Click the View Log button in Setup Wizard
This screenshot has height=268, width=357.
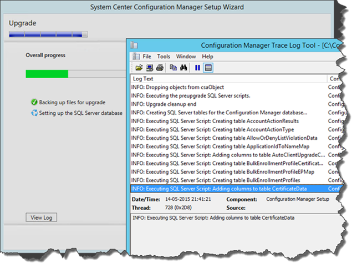pos(41,218)
